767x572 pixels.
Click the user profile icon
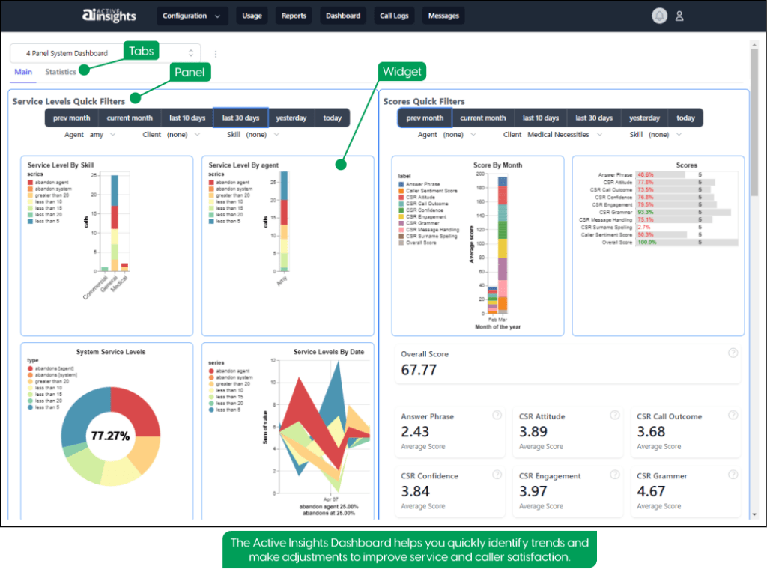pyautogui.click(x=679, y=16)
